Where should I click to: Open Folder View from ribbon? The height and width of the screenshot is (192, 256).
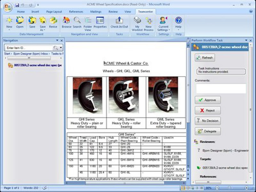point(88,24)
